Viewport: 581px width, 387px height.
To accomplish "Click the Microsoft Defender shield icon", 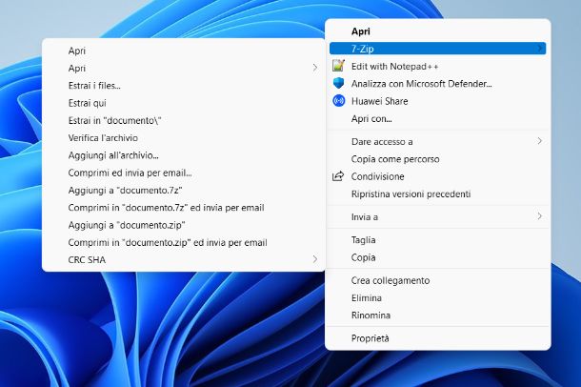I will [338, 83].
